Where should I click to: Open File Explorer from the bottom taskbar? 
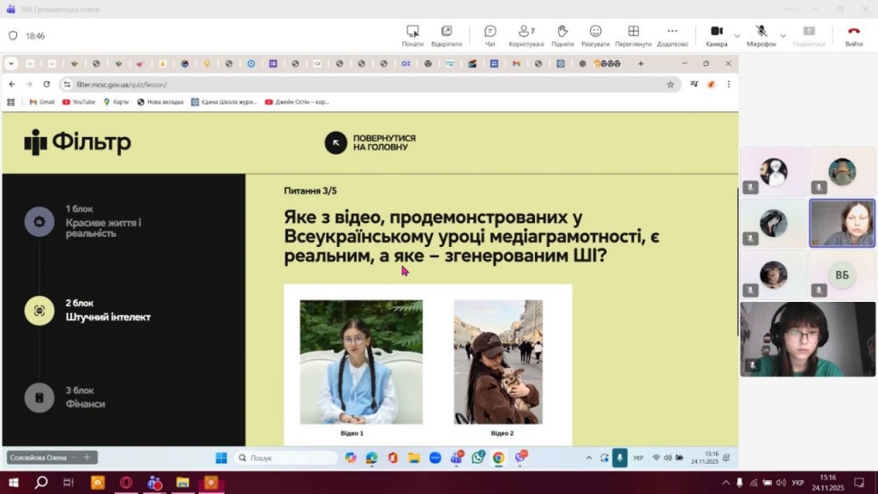pos(182,483)
